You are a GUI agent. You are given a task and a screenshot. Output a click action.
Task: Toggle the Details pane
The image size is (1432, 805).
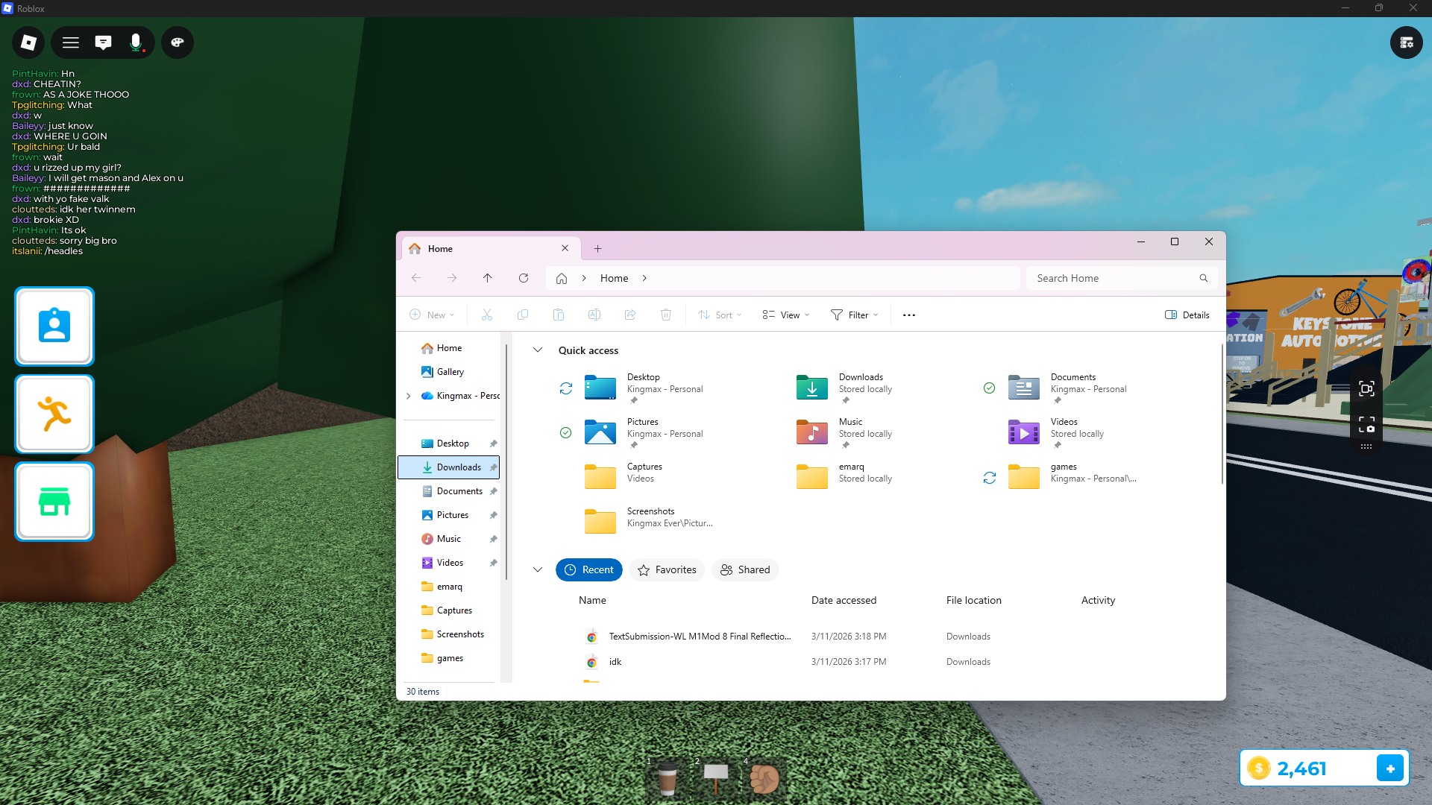click(1187, 315)
